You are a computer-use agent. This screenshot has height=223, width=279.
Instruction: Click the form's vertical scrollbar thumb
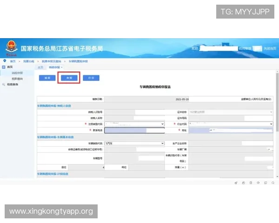(x=277, y=102)
